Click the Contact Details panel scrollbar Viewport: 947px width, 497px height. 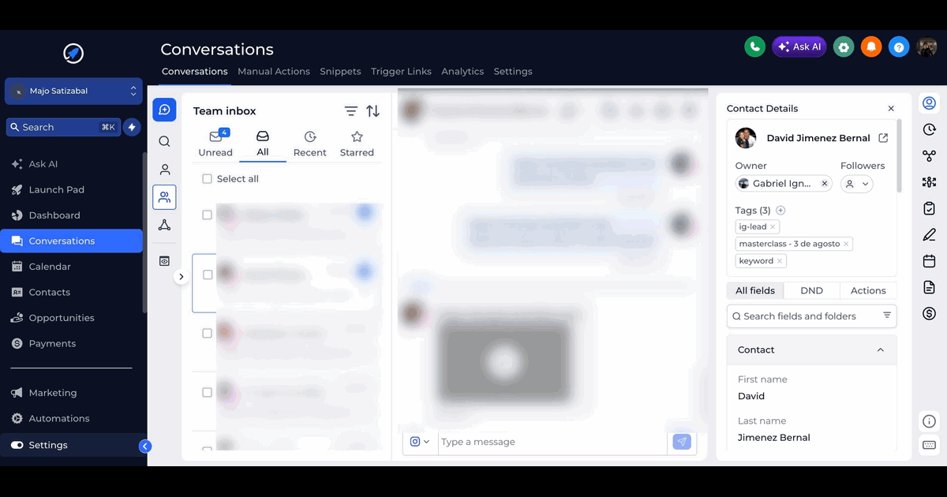coord(899,156)
